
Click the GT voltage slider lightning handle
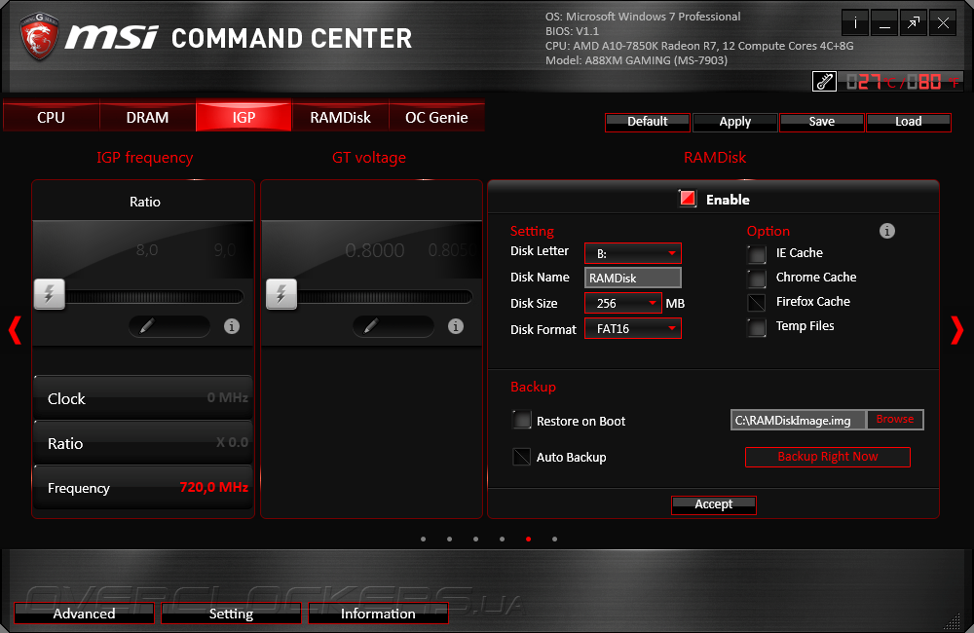pyautogui.click(x=281, y=294)
